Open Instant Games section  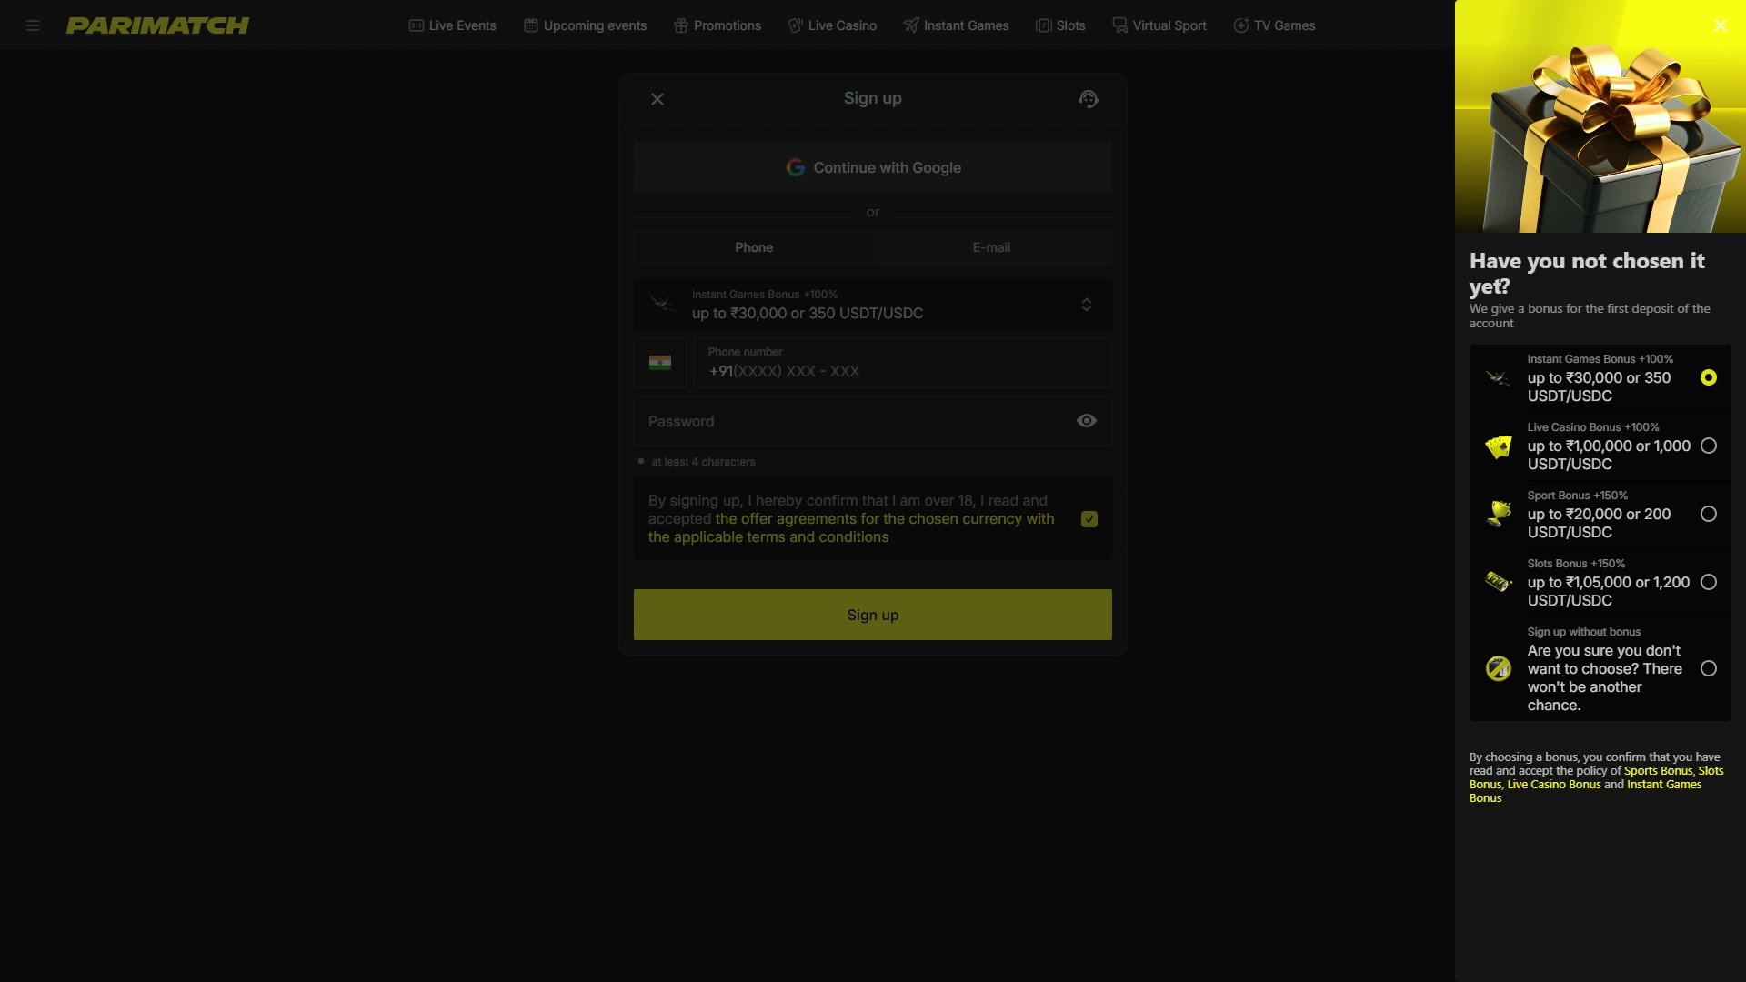pos(956,25)
